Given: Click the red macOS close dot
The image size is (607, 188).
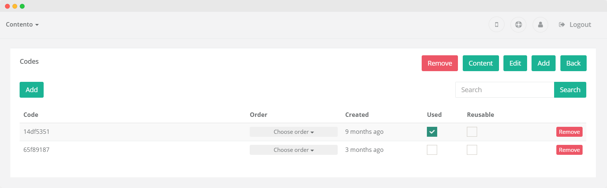Looking at the screenshot, I should pos(7,6).
